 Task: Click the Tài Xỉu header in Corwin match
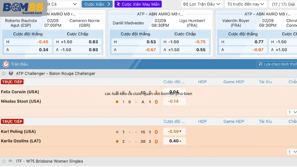[x=265, y=82]
